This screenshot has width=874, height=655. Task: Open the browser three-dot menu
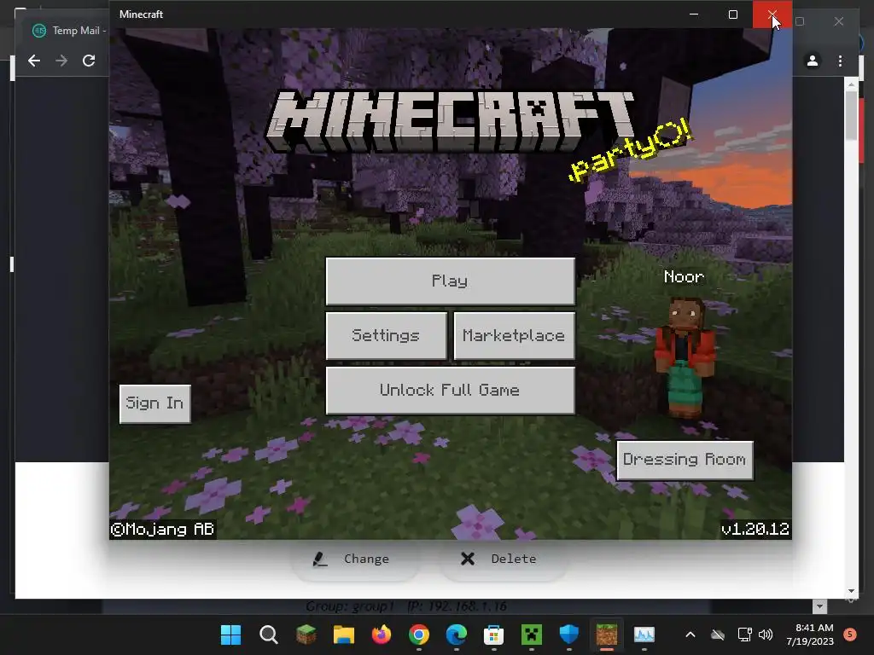coord(840,61)
